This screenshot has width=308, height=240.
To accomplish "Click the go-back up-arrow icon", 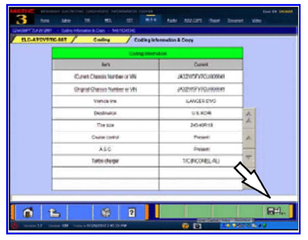I will [54, 213].
